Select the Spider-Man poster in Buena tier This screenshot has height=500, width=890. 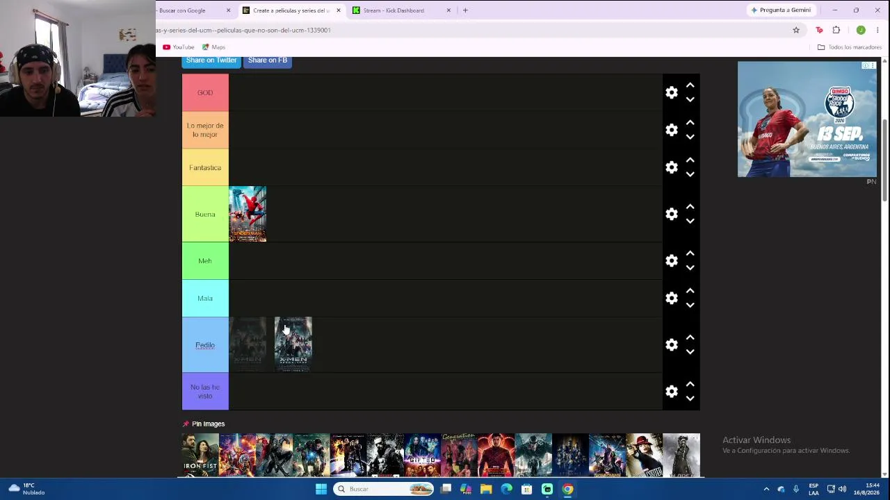pos(248,214)
